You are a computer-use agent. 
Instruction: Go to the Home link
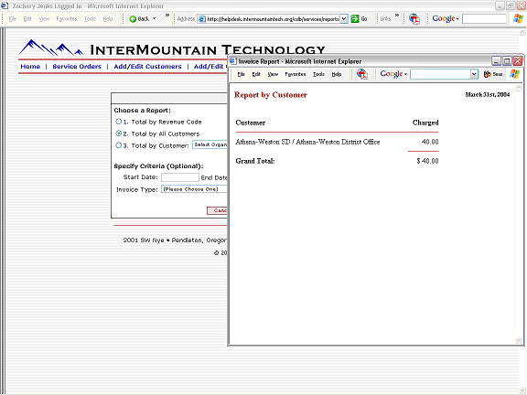[30, 67]
